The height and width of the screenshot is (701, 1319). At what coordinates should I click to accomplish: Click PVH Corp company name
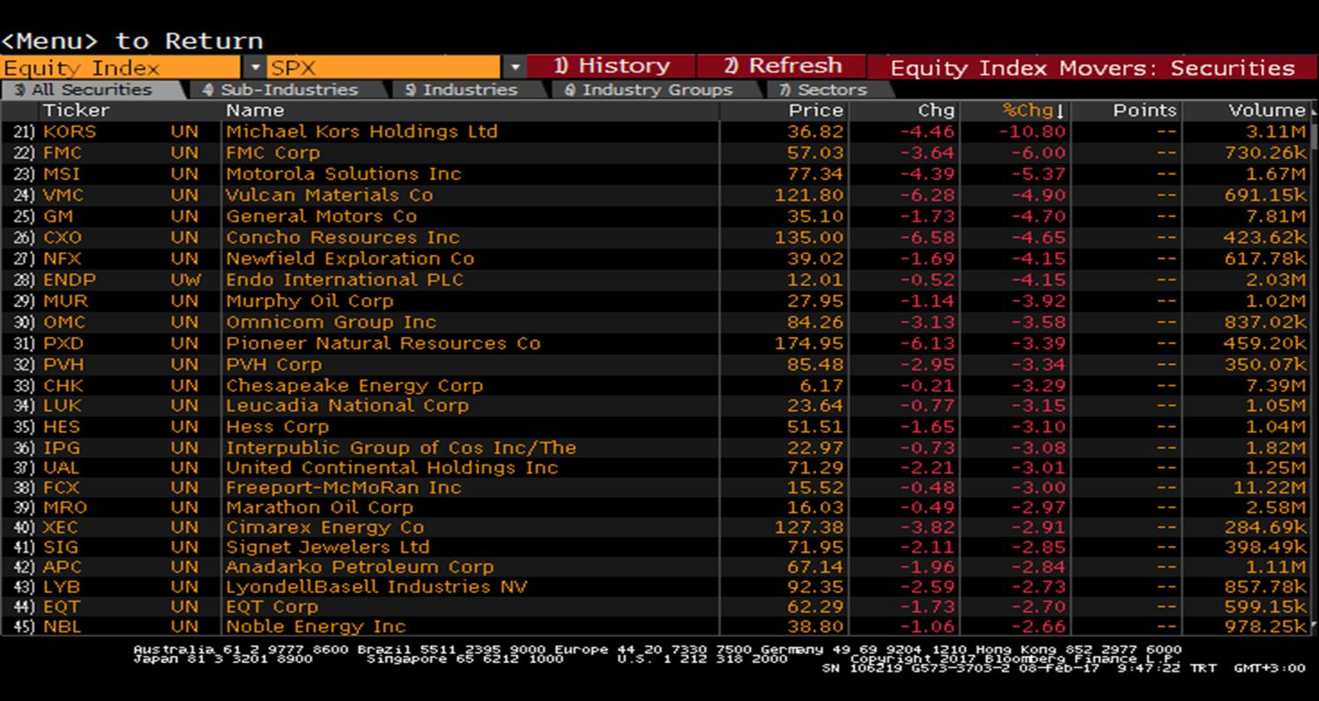[274, 365]
